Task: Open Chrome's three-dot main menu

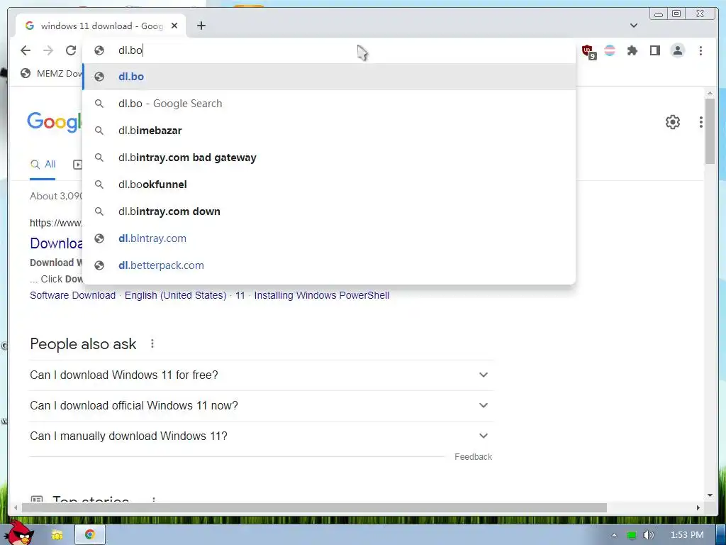Action: click(700, 50)
